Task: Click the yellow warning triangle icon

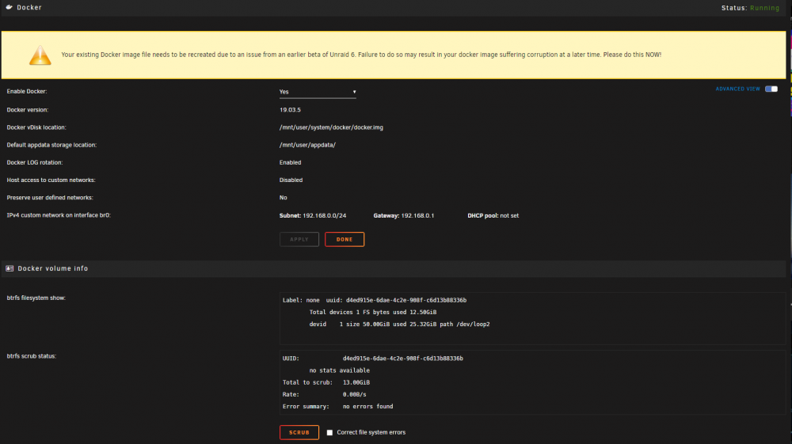Action: point(40,55)
